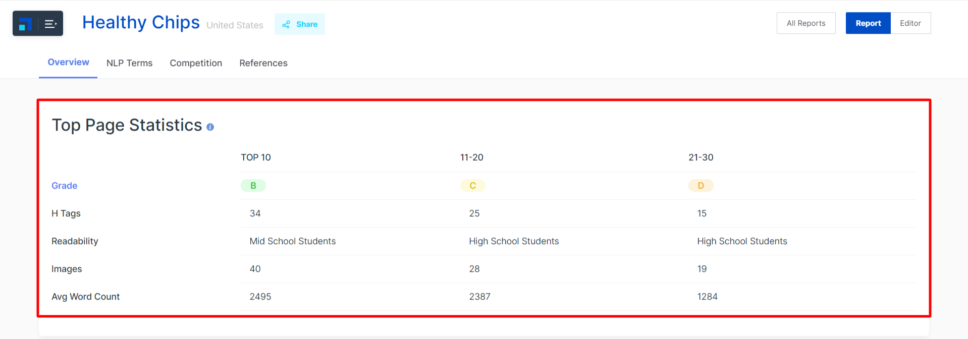Click the share icon next to Share
The width and height of the screenshot is (968, 339).
(x=286, y=24)
